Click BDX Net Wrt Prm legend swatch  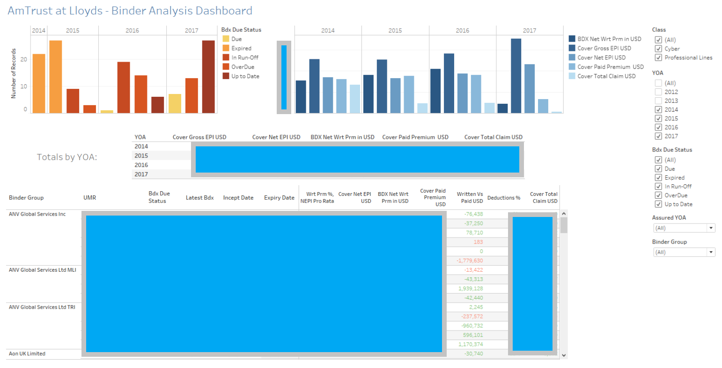point(572,39)
